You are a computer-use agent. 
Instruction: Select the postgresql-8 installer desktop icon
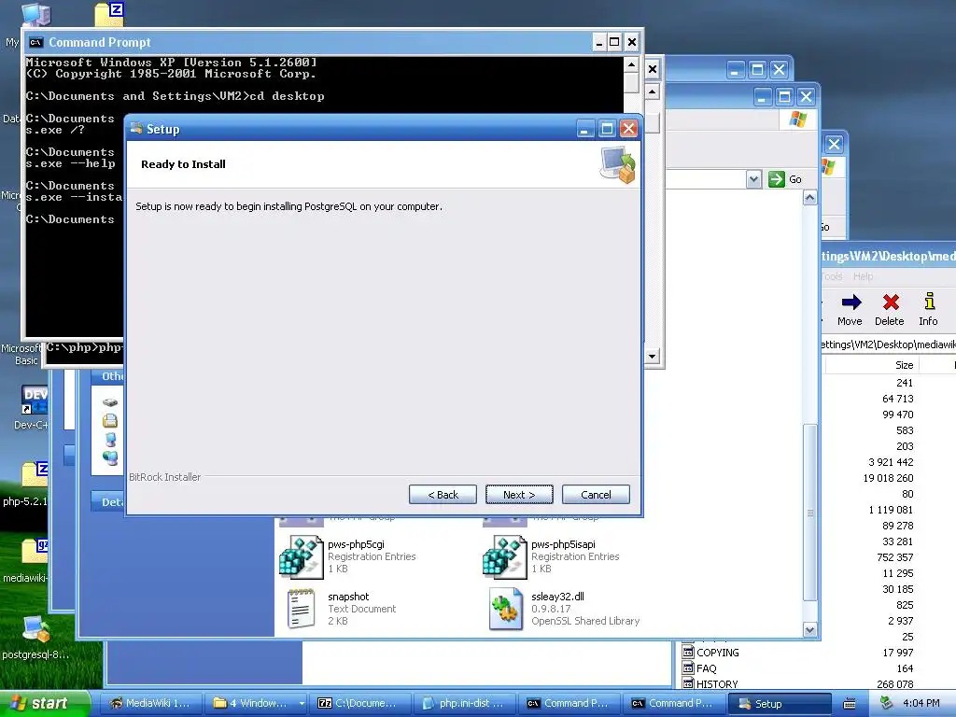click(x=35, y=638)
